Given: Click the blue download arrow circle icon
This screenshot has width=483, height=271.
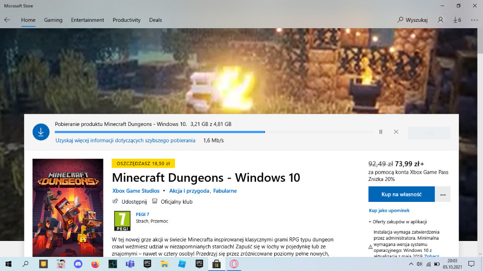Looking at the screenshot, I should [41, 132].
